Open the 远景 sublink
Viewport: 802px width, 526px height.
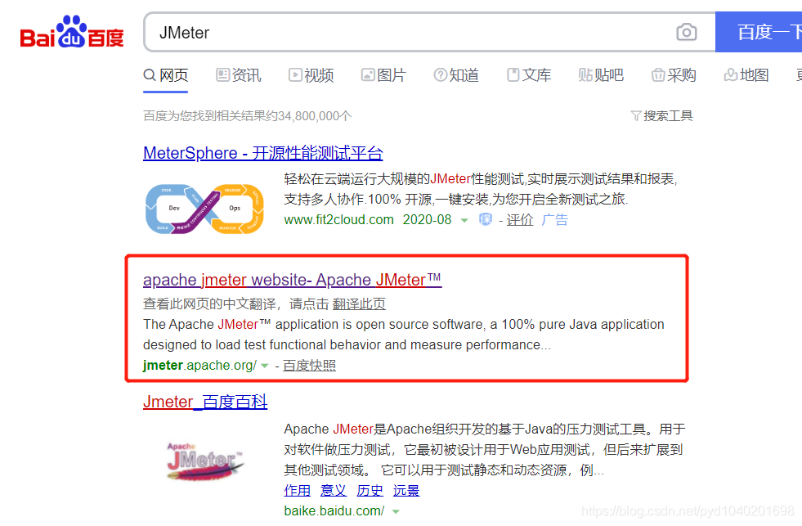click(406, 491)
